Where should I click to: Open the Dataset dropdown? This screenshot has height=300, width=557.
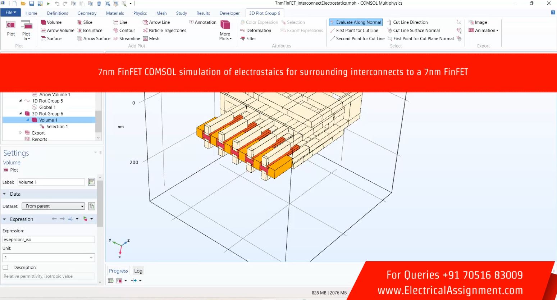pos(53,206)
